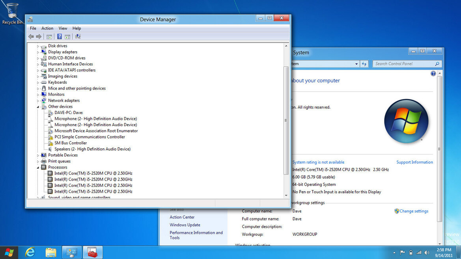Open the Action menu

tap(47, 28)
